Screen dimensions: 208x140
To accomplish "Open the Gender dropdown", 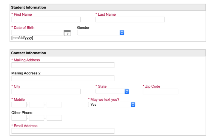I will tap(101, 33).
